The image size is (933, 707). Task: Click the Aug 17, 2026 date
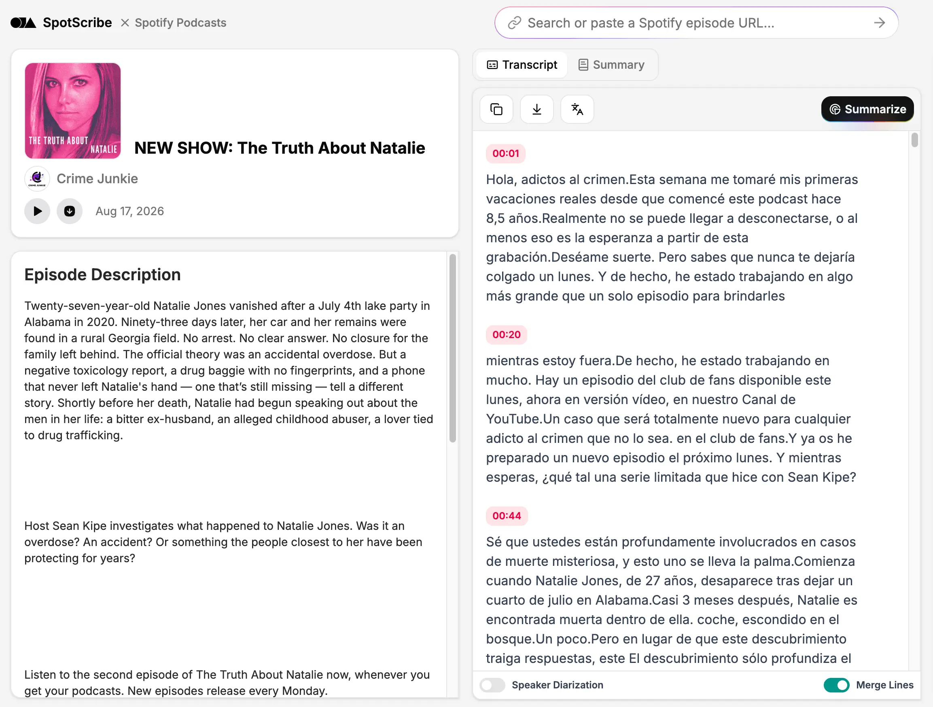click(x=130, y=211)
